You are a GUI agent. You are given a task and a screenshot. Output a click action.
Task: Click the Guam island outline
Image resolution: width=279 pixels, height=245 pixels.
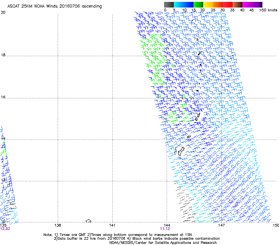[181, 151]
